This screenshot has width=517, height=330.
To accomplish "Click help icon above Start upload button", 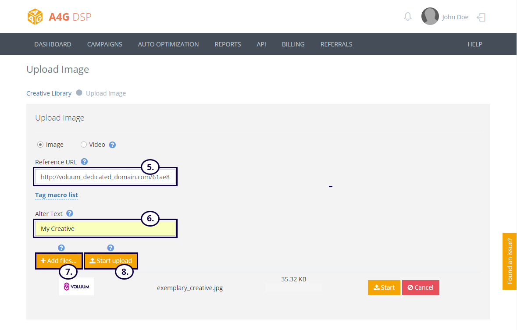I will (111, 248).
